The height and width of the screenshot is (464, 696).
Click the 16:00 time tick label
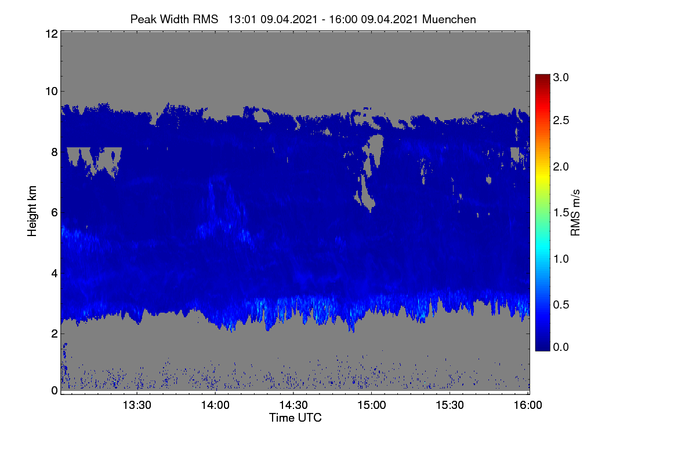tap(528, 405)
